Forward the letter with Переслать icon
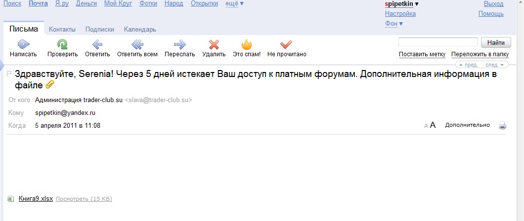The image size is (524, 221). pyautogui.click(x=180, y=44)
